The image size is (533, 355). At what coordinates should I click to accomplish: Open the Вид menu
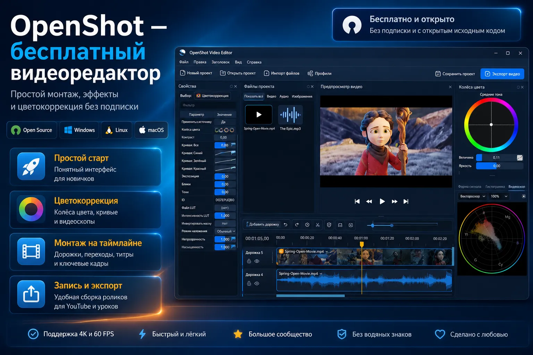pos(238,62)
